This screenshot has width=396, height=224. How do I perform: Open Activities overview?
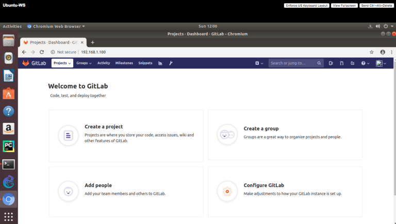[12, 26]
